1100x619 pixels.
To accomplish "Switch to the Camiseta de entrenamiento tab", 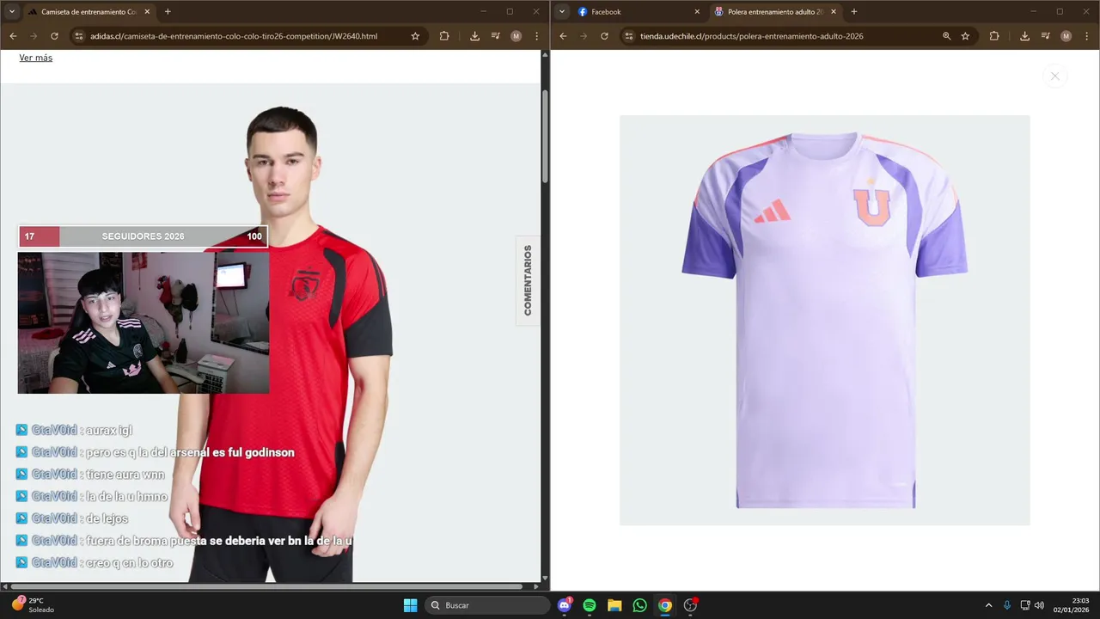I will click(x=89, y=12).
